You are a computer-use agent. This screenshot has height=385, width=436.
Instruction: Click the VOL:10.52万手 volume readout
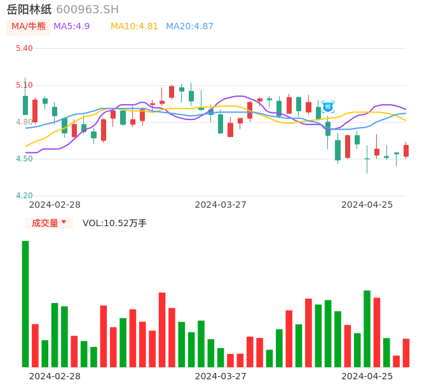coord(114,223)
